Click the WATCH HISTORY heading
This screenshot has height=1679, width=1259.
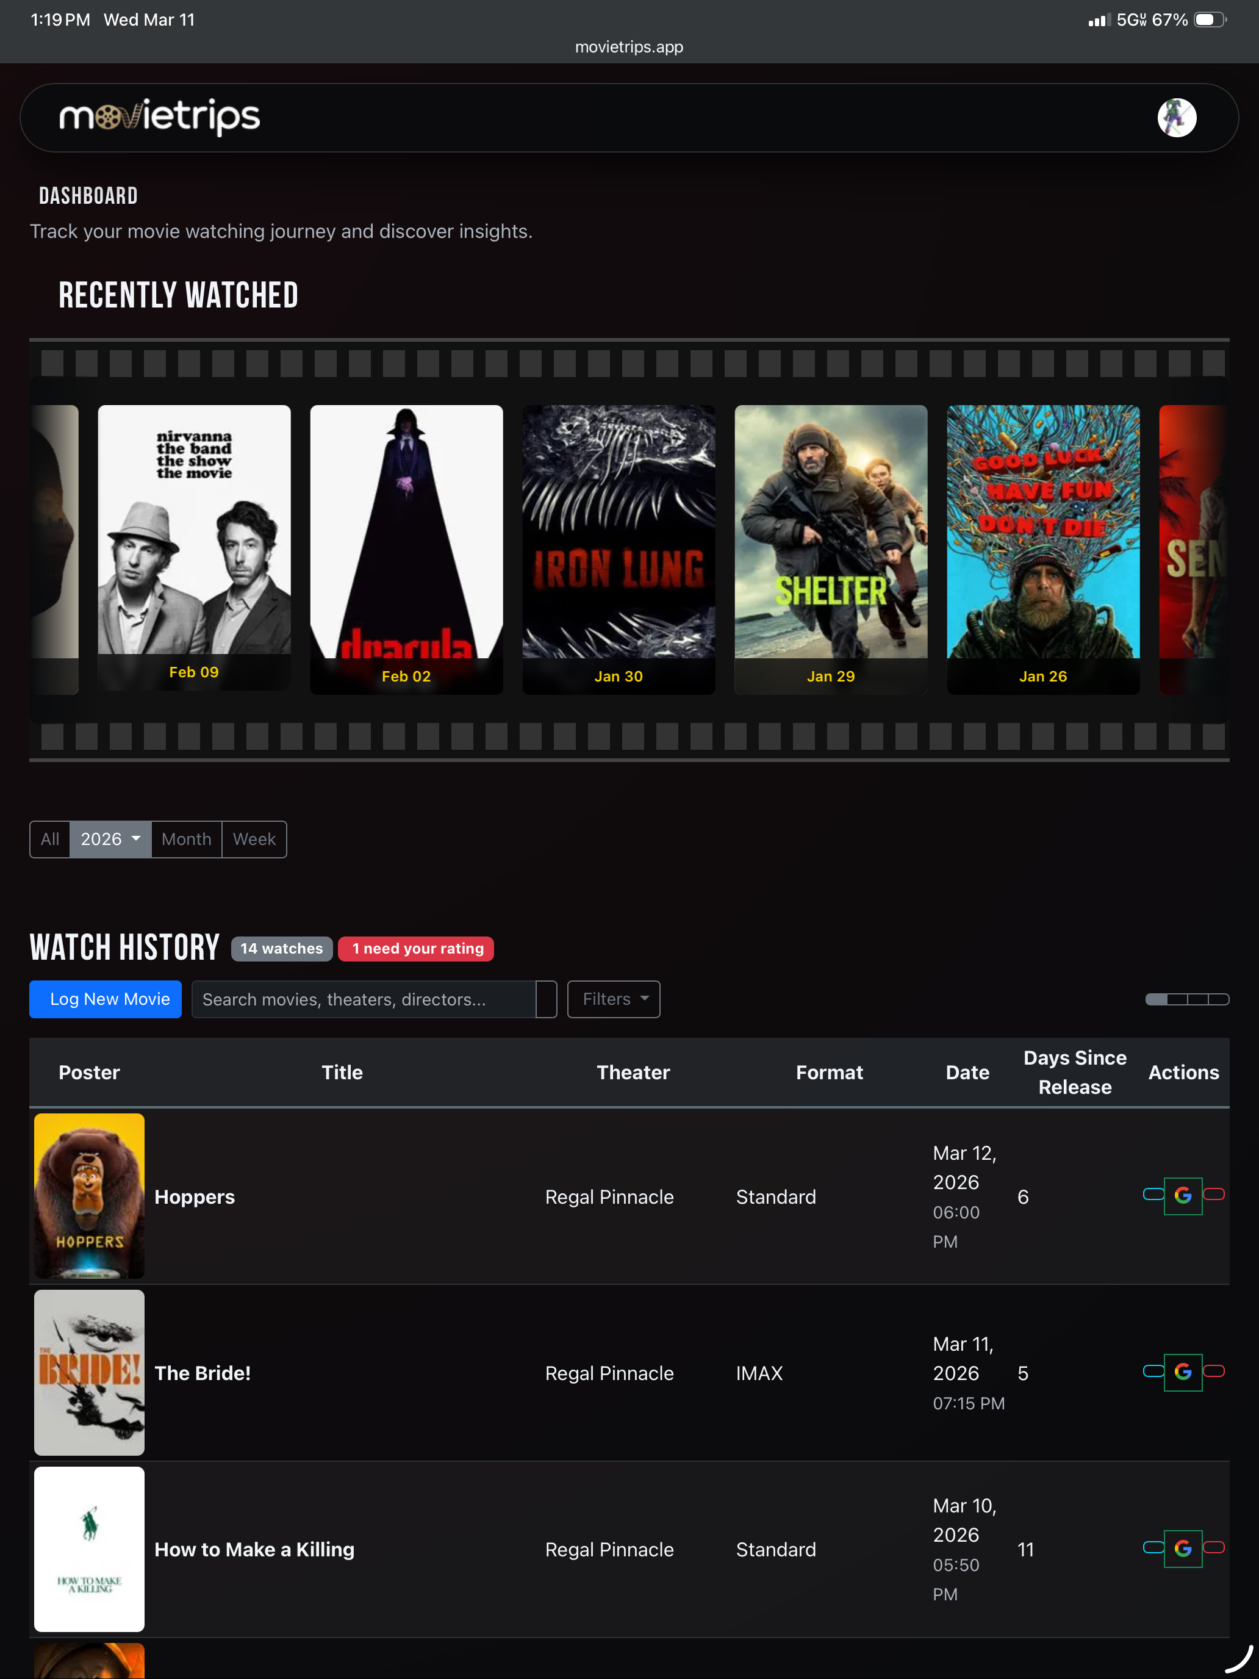click(x=124, y=948)
